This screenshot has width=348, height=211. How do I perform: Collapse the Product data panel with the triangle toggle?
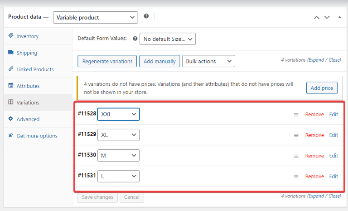339,17
